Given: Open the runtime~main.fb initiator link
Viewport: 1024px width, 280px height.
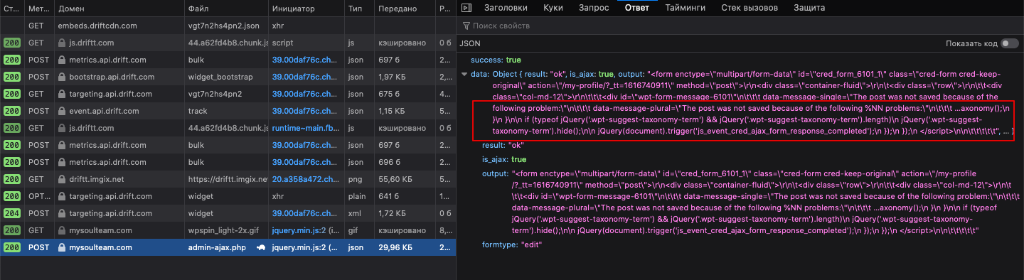Looking at the screenshot, I should coord(305,128).
